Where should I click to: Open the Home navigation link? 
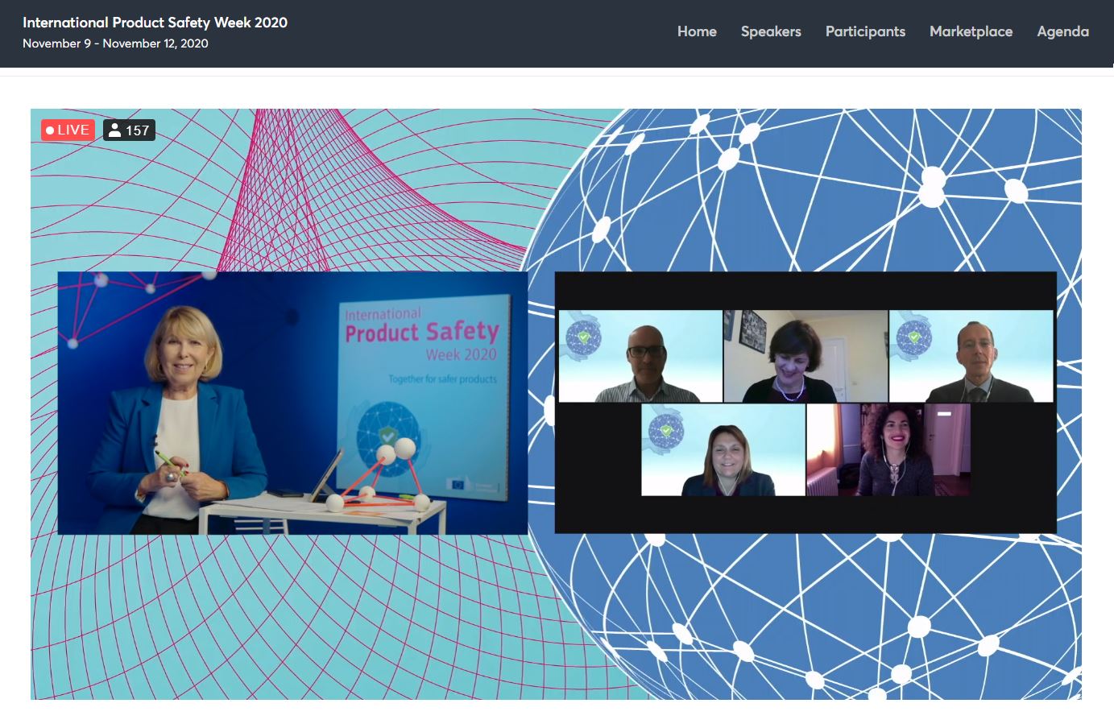(x=696, y=31)
